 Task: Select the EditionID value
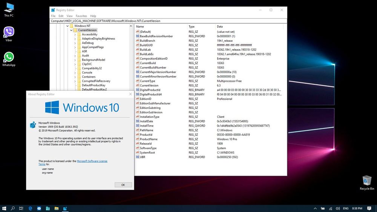point(146,99)
